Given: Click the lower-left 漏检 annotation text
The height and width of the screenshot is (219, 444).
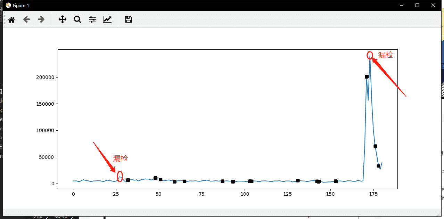Looking at the screenshot, I should tap(121, 159).
